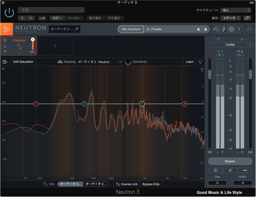Click the window close dot at top-left
This screenshot has width=256, height=197.
point(3,2)
